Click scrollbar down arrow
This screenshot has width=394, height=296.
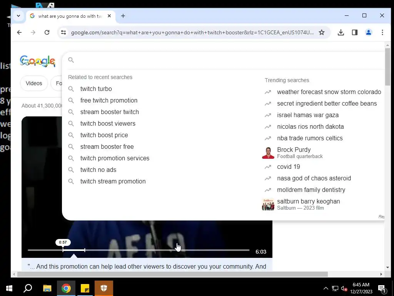click(387, 267)
